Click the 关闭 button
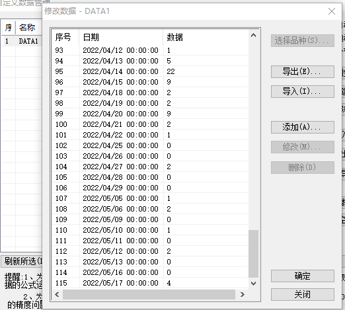Viewport: 345px width, 310px height. (x=302, y=294)
